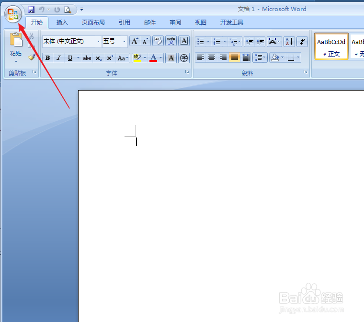Open Change Case Aa menu
The width and height of the screenshot is (364, 322).
click(x=123, y=58)
